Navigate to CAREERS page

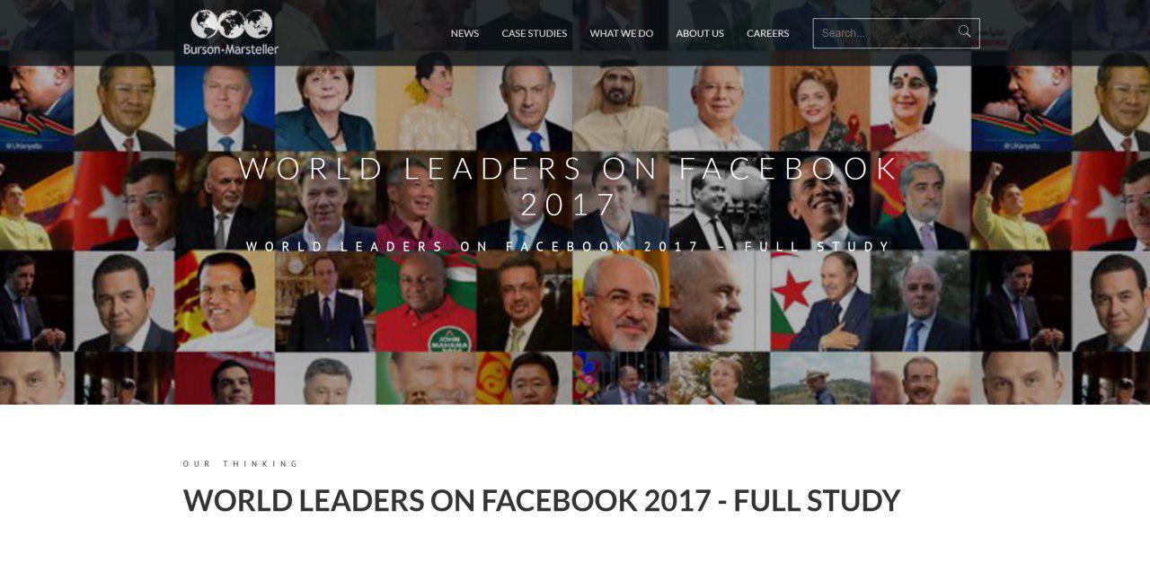pos(767,33)
